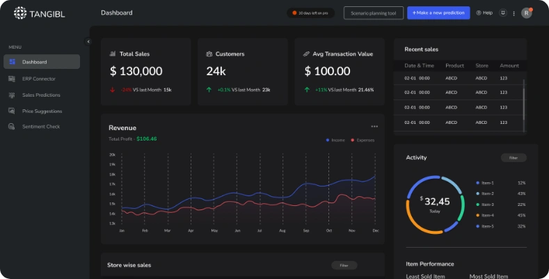549x279 pixels.
Task: Click the Tangibl logo icon
Action: click(20, 13)
